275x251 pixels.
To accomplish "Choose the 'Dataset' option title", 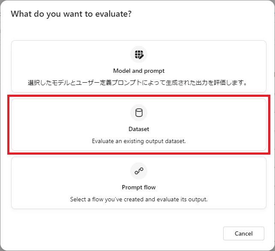I will pyautogui.click(x=139, y=129).
